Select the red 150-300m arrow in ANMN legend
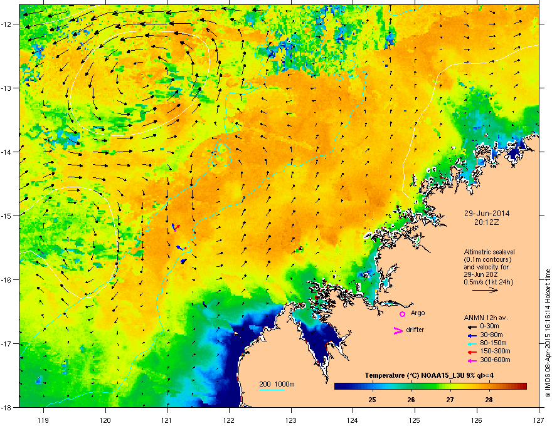Screen dimensions: 552x426 coord(472,351)
